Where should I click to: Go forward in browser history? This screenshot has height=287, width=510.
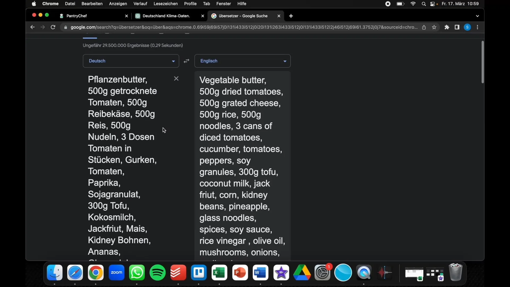pos(43,27)
